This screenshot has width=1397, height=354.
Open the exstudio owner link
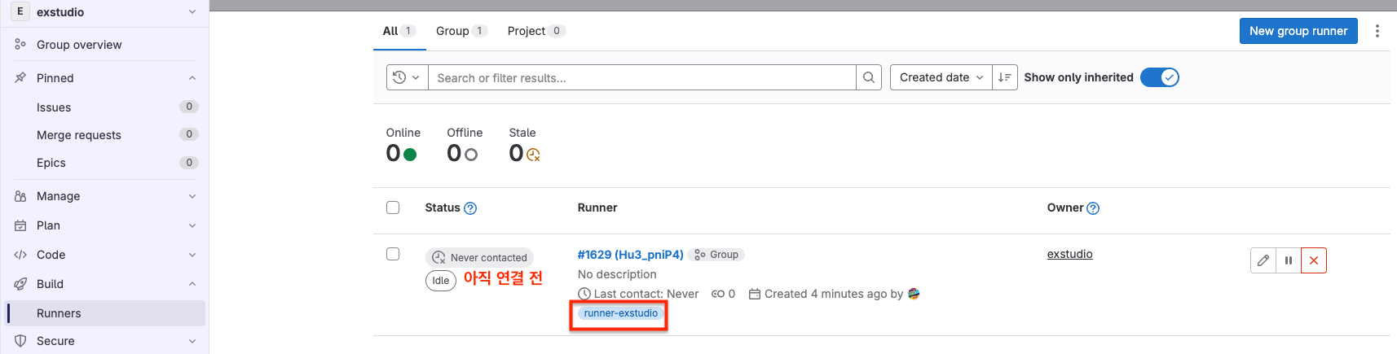[x=1069, y=254]
